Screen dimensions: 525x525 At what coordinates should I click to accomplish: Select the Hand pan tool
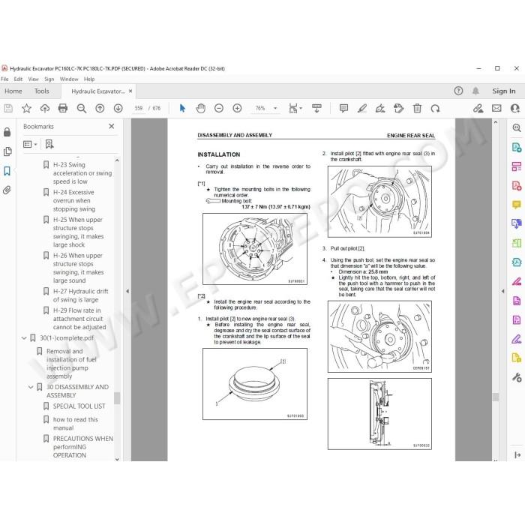(x=200, y=108)
